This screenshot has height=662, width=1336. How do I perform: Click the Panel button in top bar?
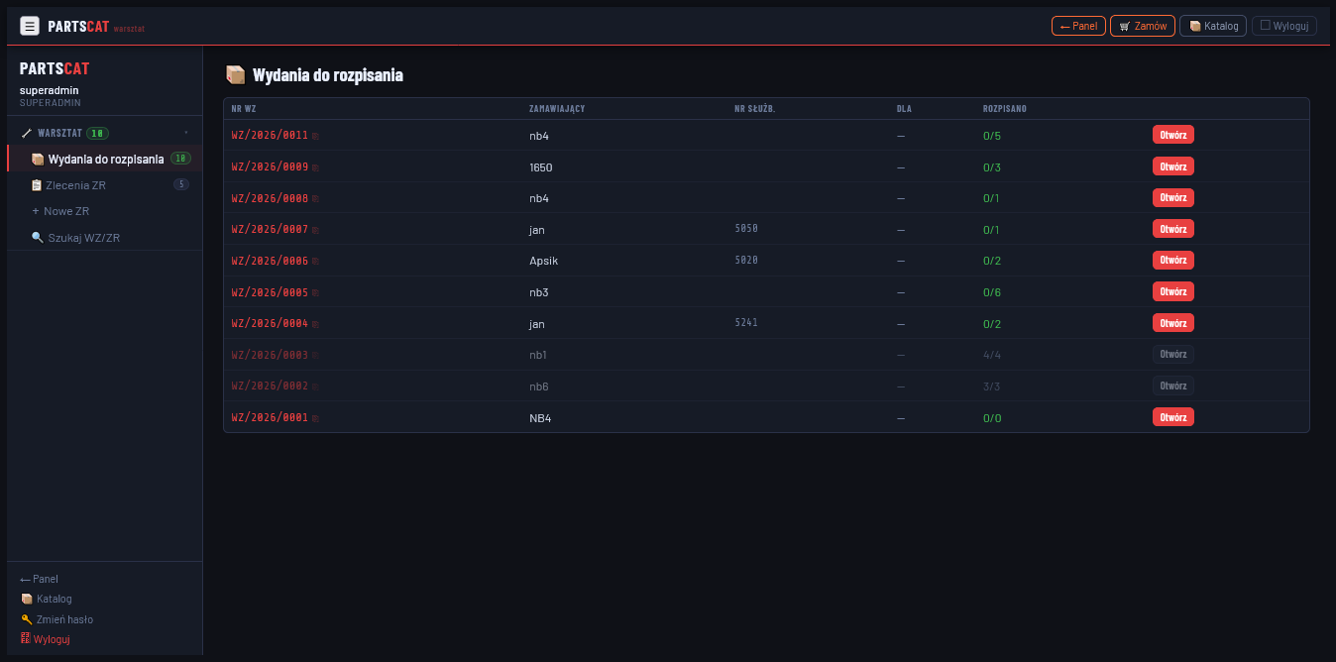(x=1078, y=26)
